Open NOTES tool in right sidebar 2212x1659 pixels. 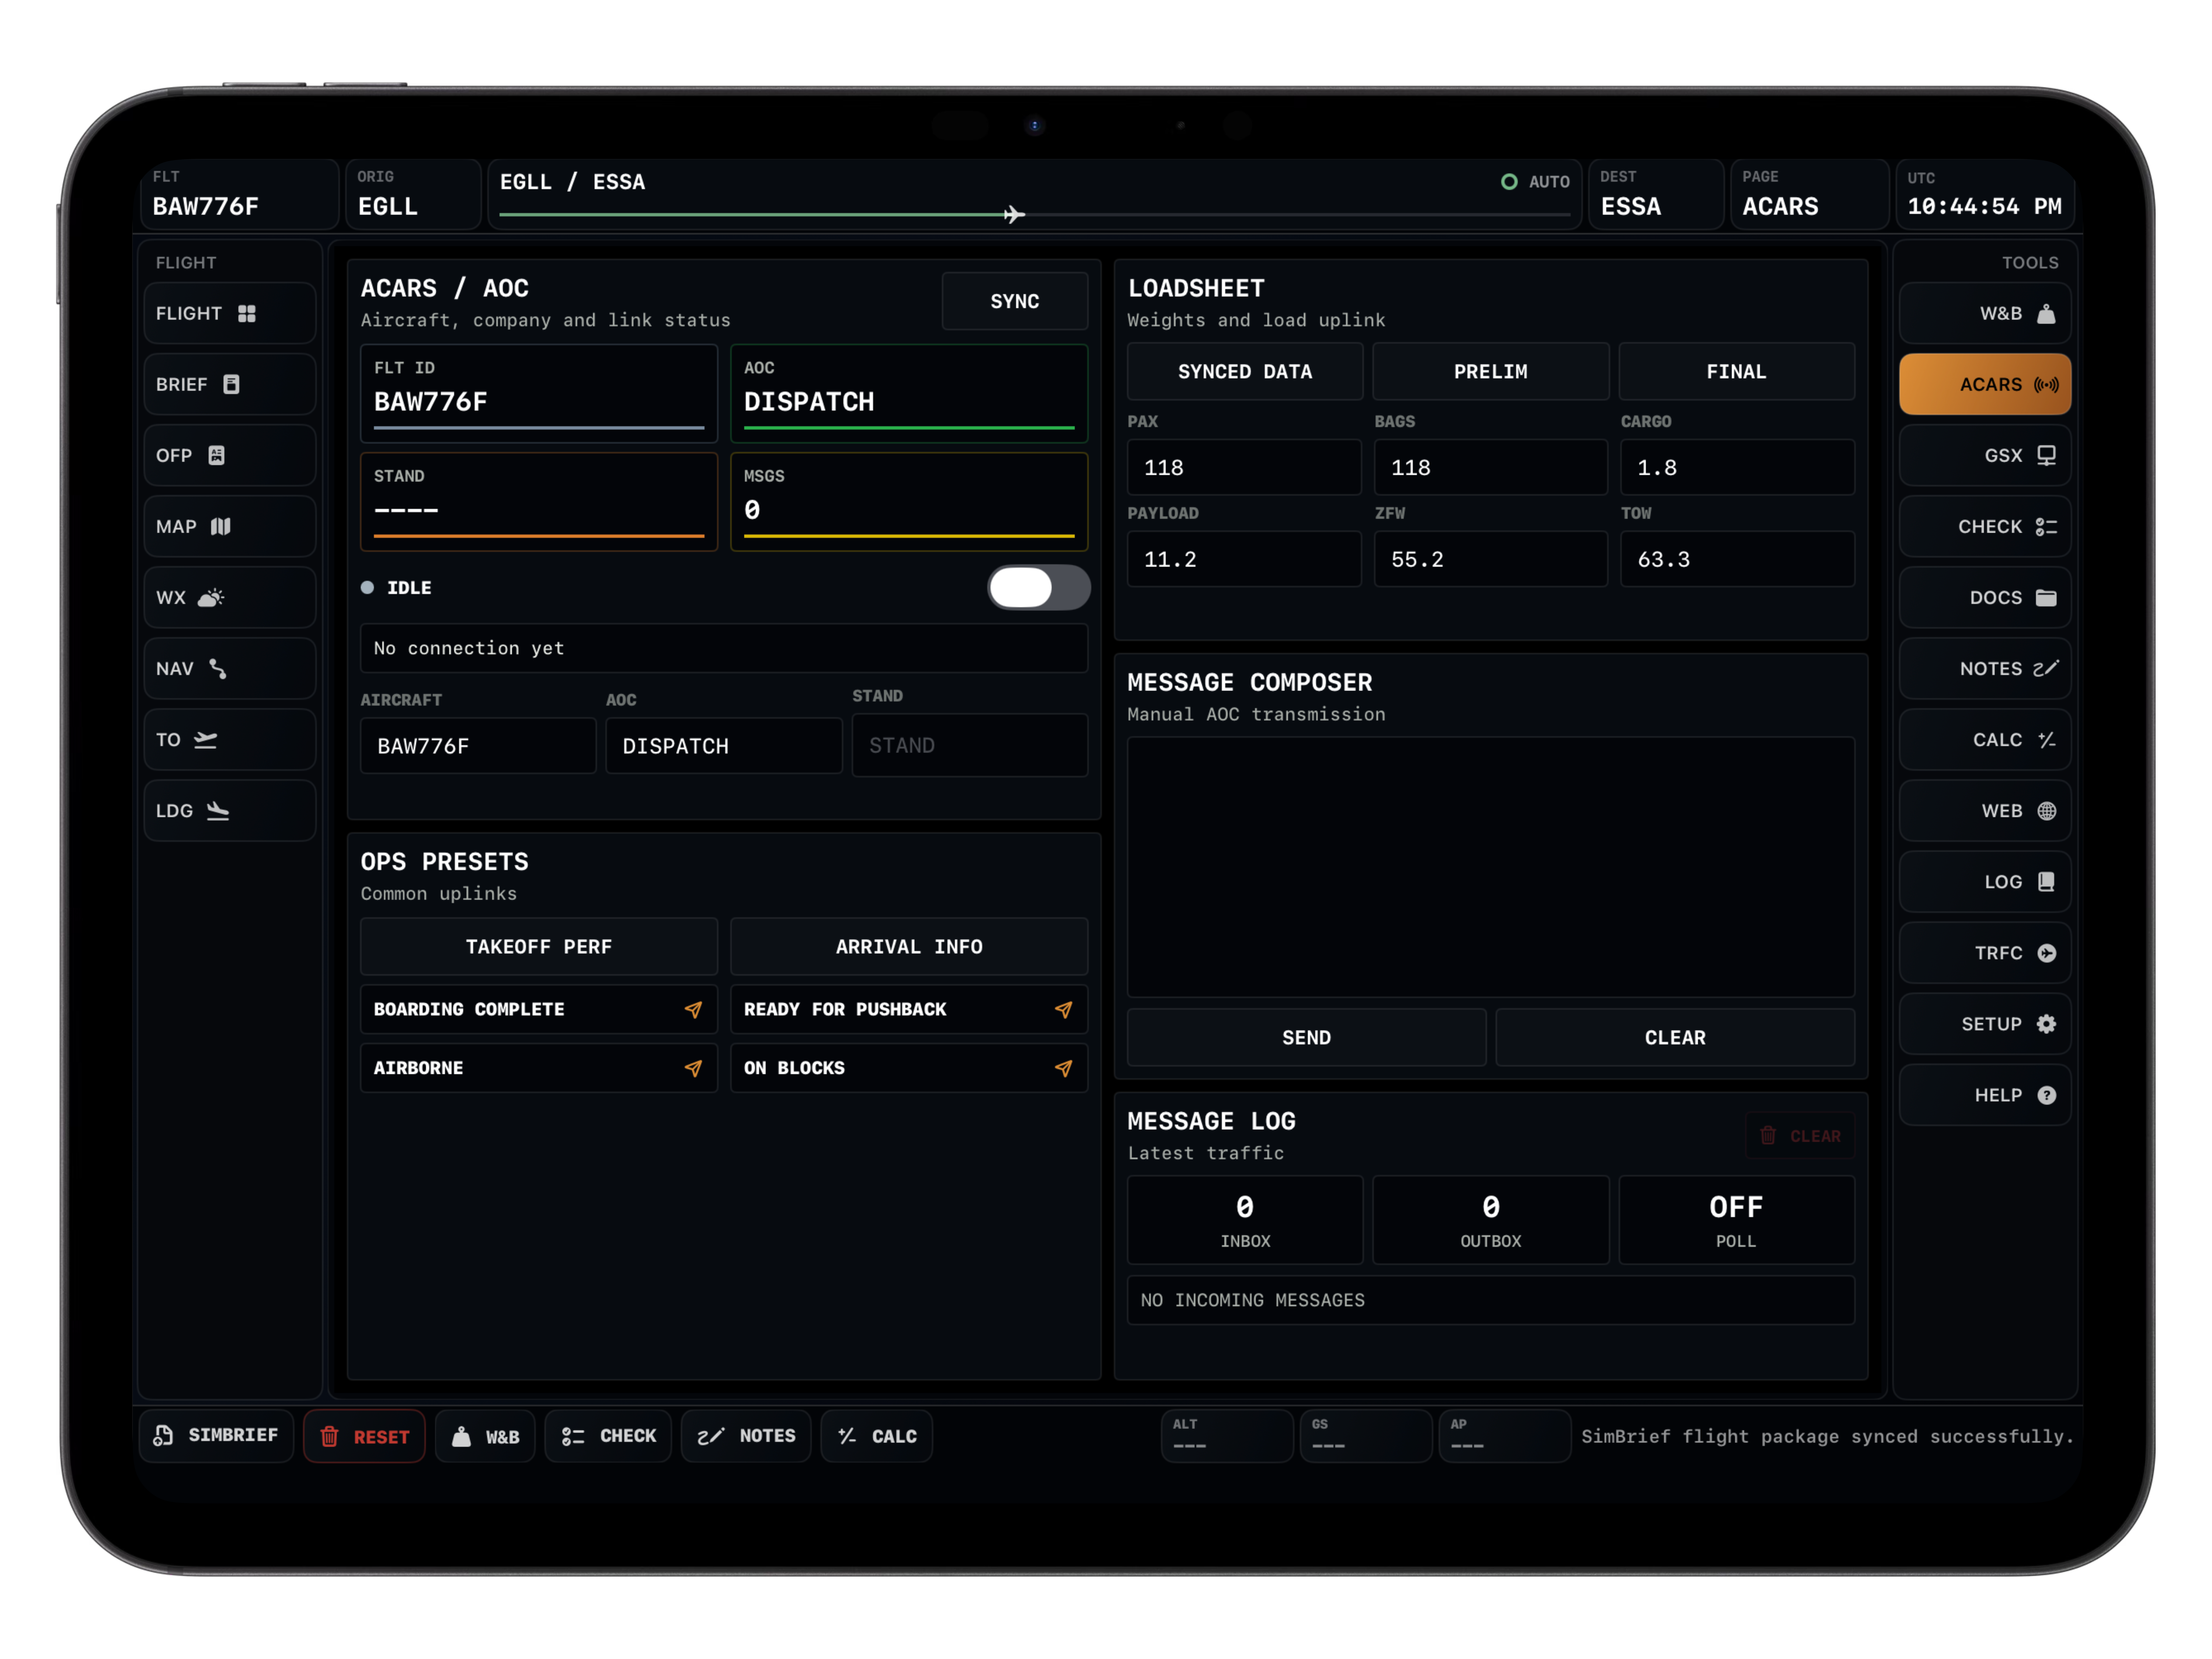pyautogui.click(x=1985, y=668)
